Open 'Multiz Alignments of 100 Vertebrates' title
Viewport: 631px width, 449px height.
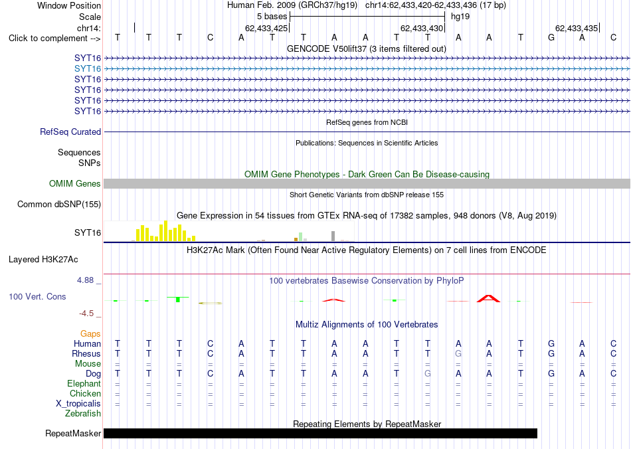(x=367, y=325)
